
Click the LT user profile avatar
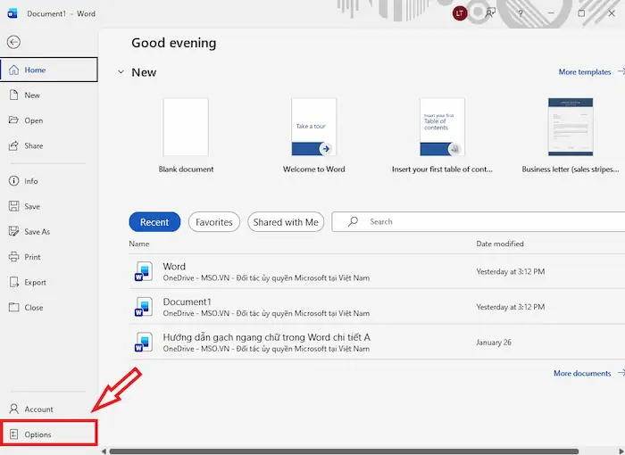point(460,13)
